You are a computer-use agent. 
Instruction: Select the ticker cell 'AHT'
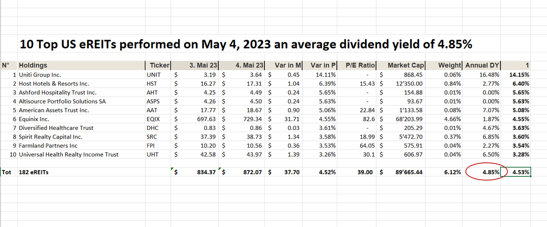(158, 92)
